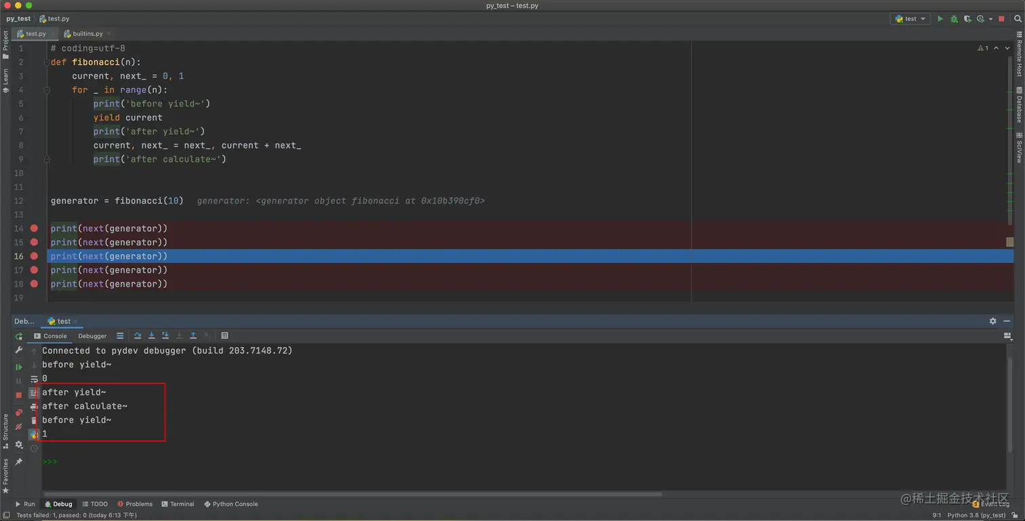Expand the run options dropdown arrow beside profile
Image resolution: width=1025 pixels, height=521 pixels.
point(991,19)
